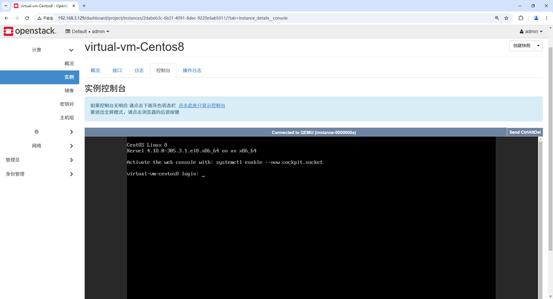Screen dimensions: 553x299
Task: Open 镜像 in the sidebar
Action: [x=69, y=90]
